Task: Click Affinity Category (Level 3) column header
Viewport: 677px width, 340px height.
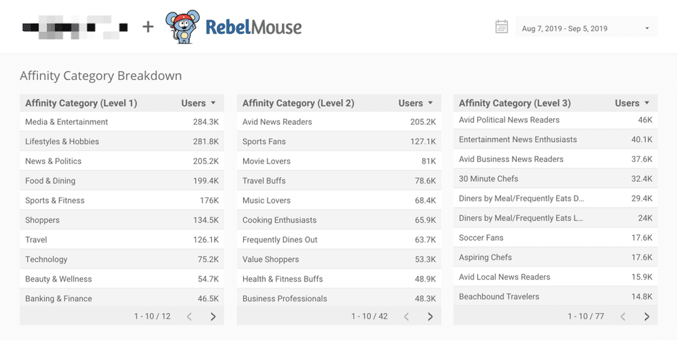Action: pos(515,103)
